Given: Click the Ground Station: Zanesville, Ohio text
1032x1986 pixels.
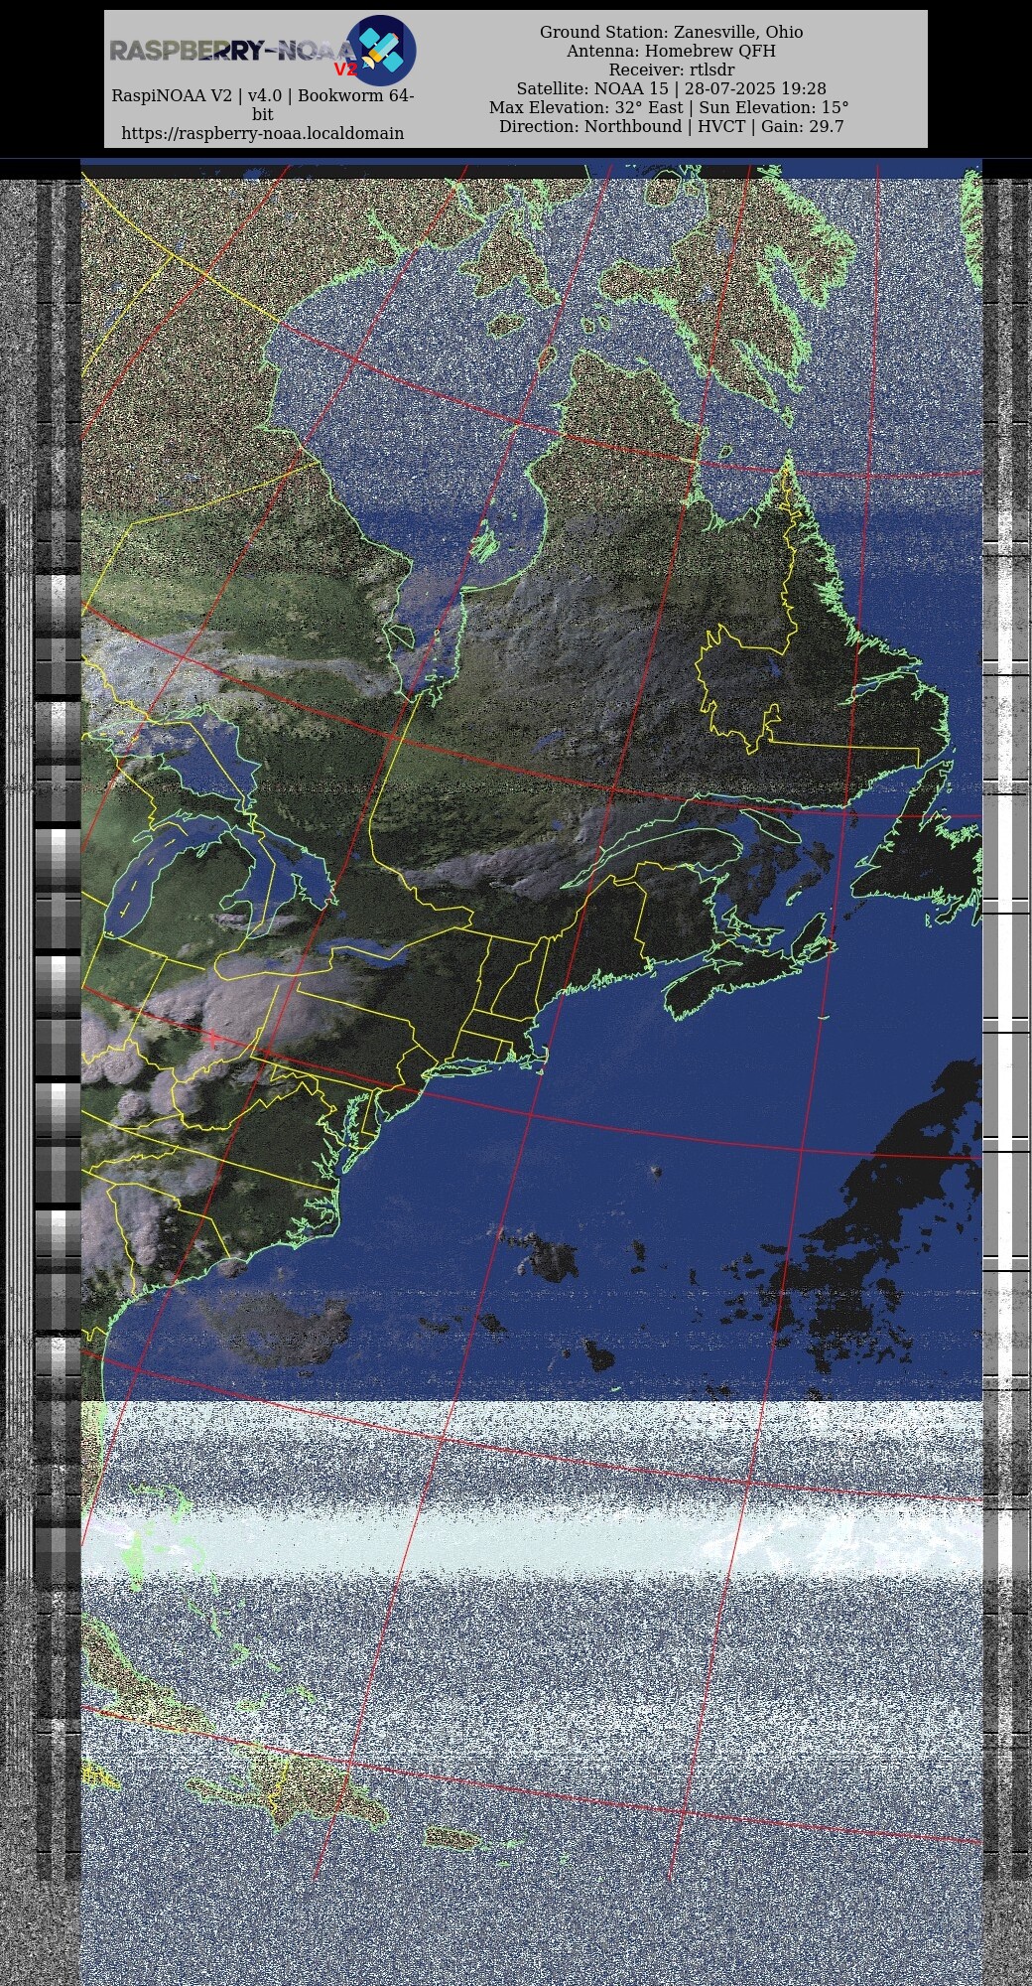Looking at the screenshot, I should [671, 32].
